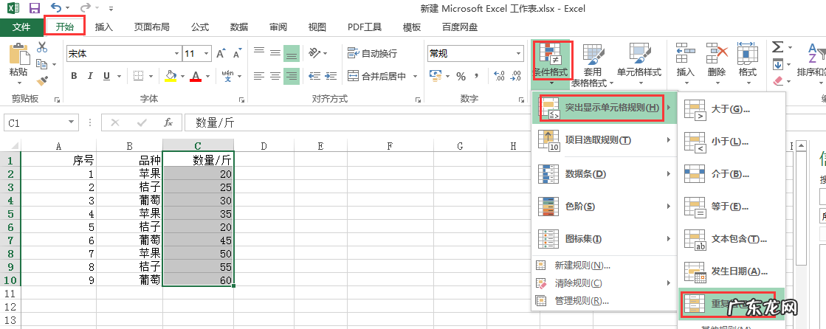The width and height of the screenshot is (826, 329).
Task: Open 项目选取规则 submenu
Action: [605, 140]
